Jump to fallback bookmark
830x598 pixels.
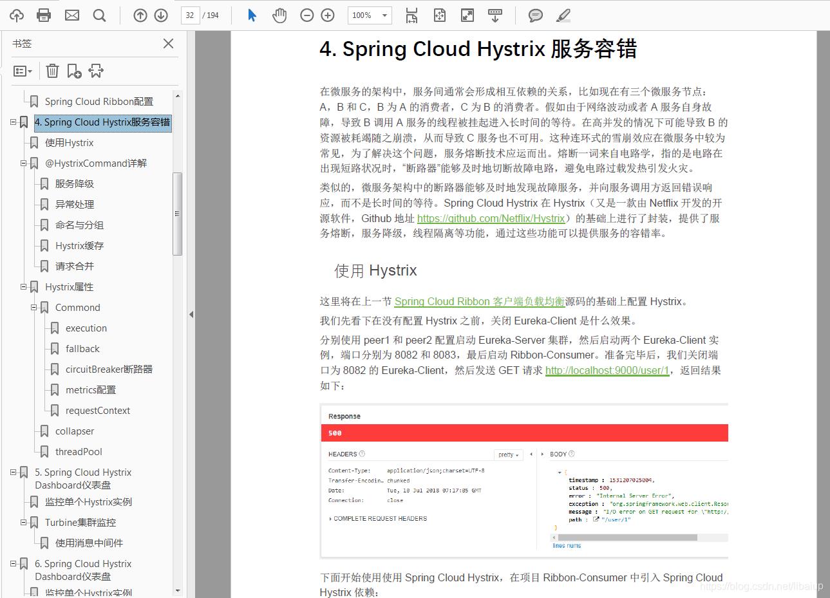point(82,348)
